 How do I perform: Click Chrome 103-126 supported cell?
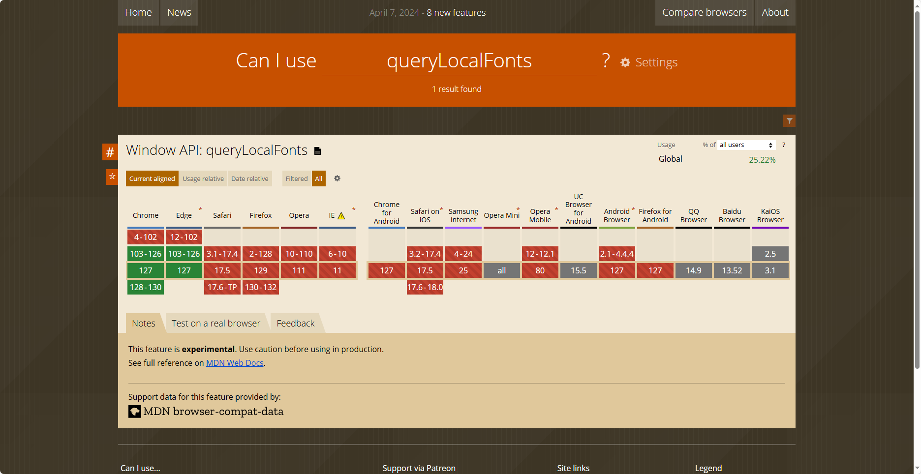coord(146,254)
